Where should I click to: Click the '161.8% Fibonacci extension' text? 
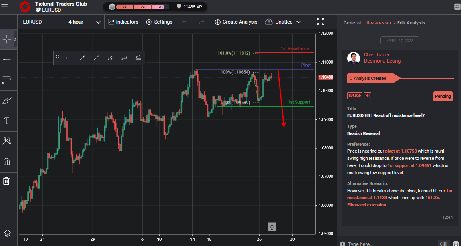(393, 201)
